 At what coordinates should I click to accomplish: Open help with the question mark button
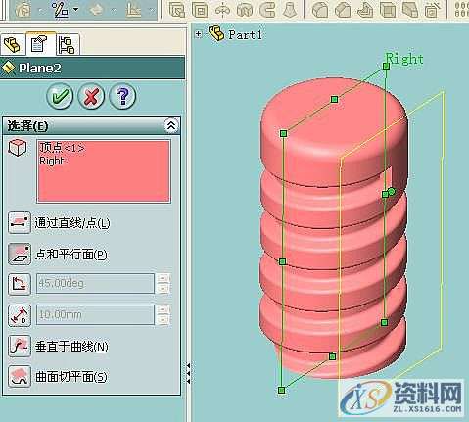tap(122, 96)
